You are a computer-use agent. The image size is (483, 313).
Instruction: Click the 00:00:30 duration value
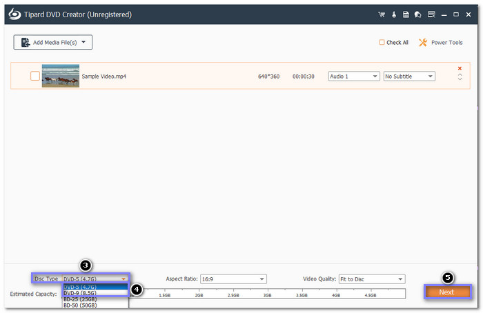[x=304, y=77]
